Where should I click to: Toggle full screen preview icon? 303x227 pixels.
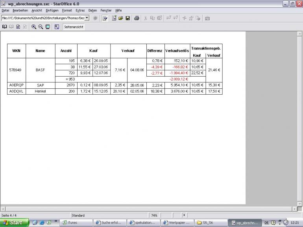pyautogui.click(x=48, y=27)
